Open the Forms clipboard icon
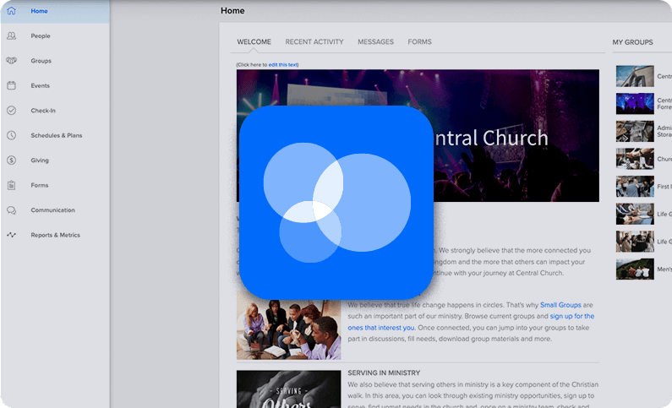The width and height of the screenshot is (672, 408). pos(12,185)
